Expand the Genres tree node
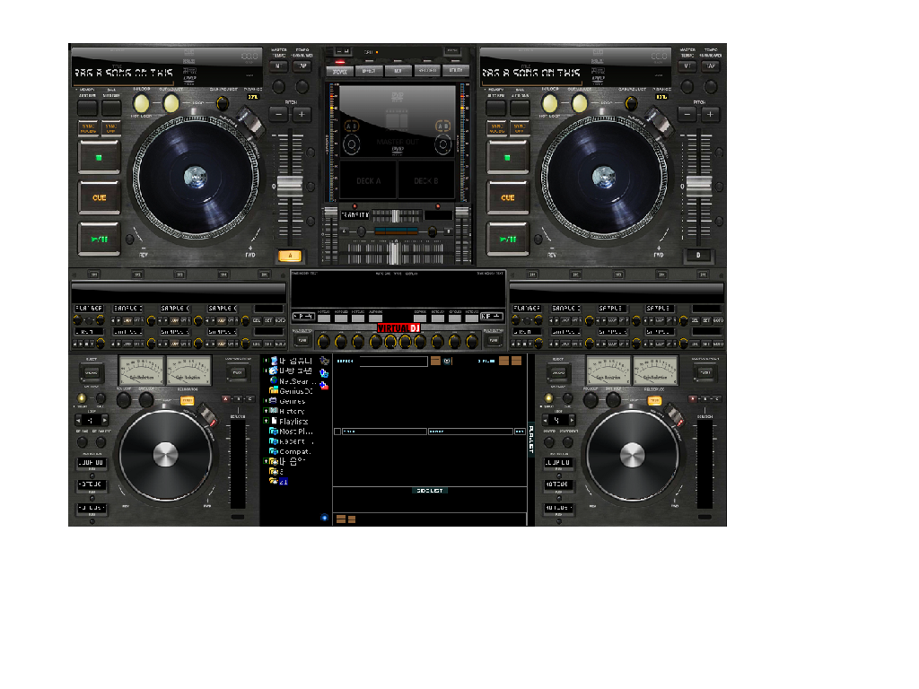Image resolution: width=919 pixels, height=689 pixels. pyautogui.click(x=266, y=401)
